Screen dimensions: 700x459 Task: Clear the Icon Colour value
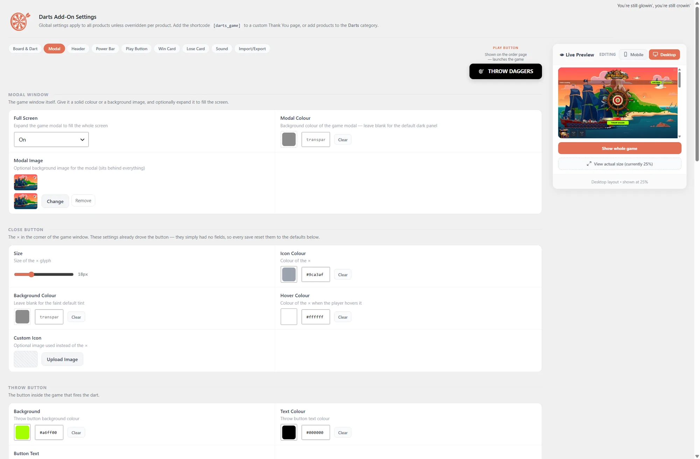(343, 275)
